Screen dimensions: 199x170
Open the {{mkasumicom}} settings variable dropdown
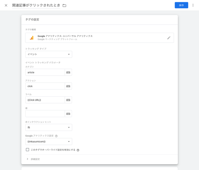(x=49, y=142)
